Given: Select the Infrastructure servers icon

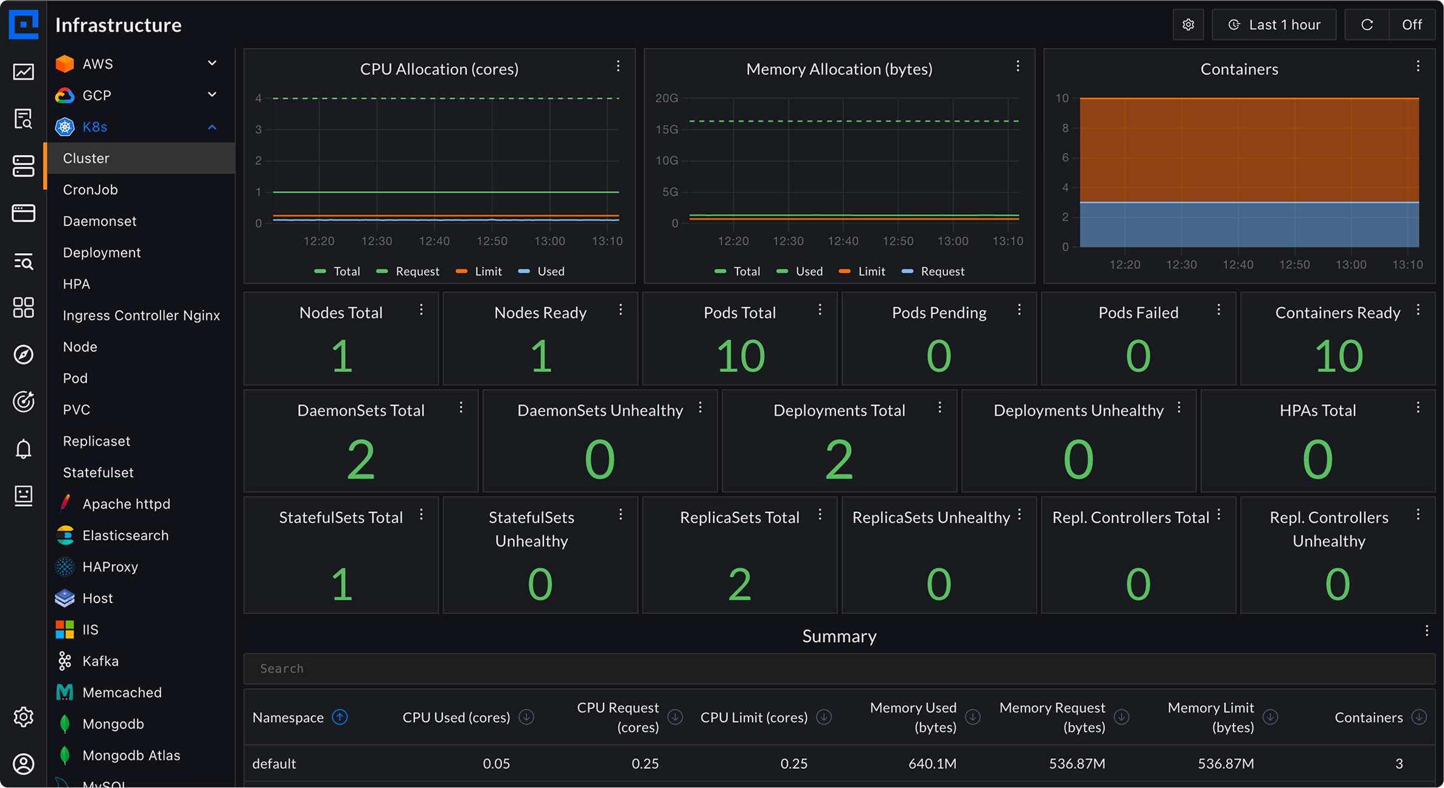Looking at the screenshot, I should tap(23, 166).
